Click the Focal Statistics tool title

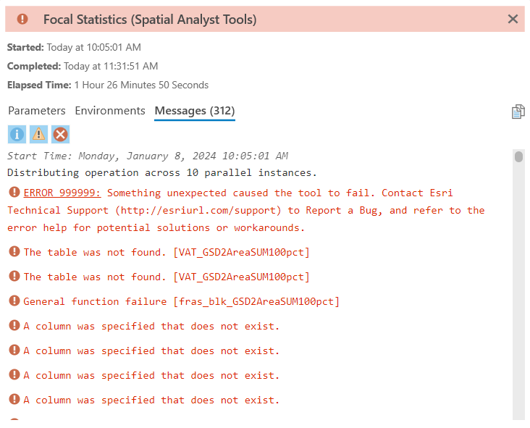coord(150,20)
